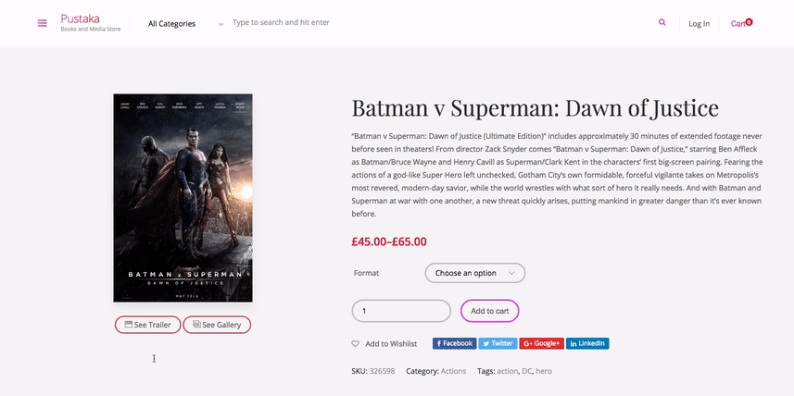Image resolution: width=794 pixels, height=396 pixels.
Task: Open the hamburger menu icon
Action: [x=42, y=23]
